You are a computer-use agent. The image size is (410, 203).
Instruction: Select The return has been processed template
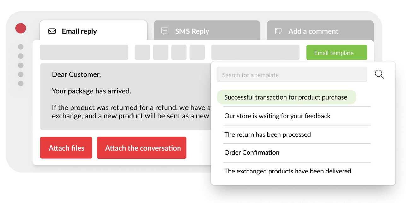point(267,134)
